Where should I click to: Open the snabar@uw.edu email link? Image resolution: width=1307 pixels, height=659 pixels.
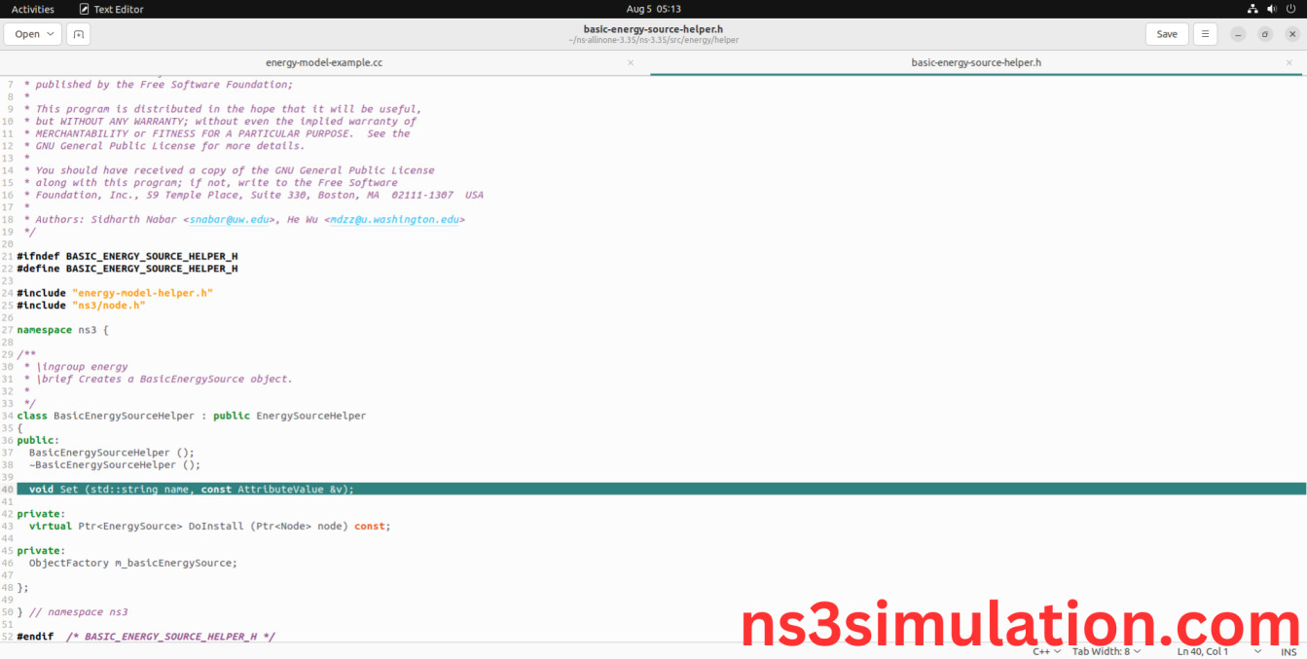229,220
